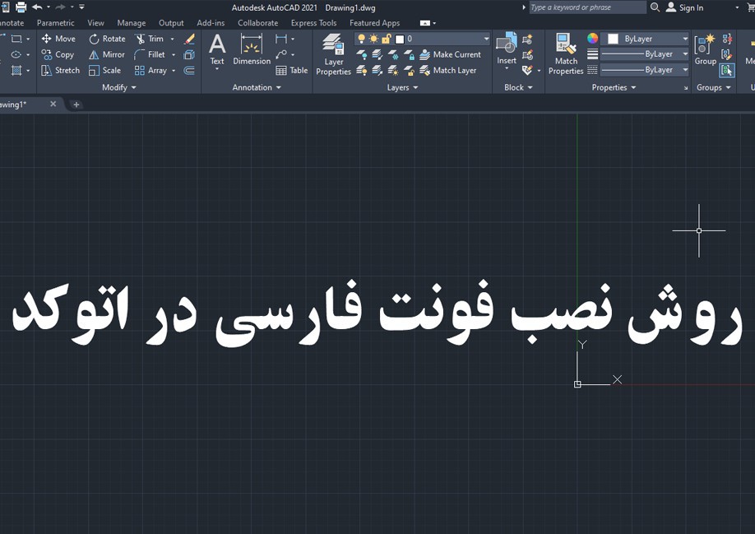
Task: Click the keyword search field
Action: 587,7
